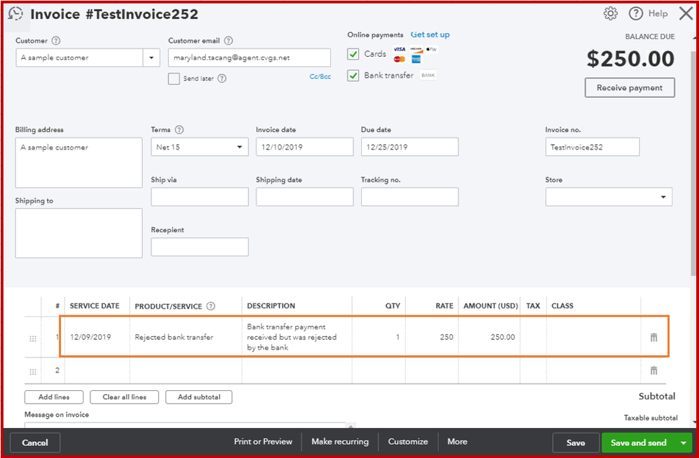Click the Invoice date field
The width and height of the screenshot is (699, 458).
304,147
